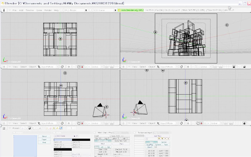The width and height of the screenshot is (251, 157).
Task: Open pivot selector in top-left viewport header
Action: pyautogui.click(x=69, y=67)
